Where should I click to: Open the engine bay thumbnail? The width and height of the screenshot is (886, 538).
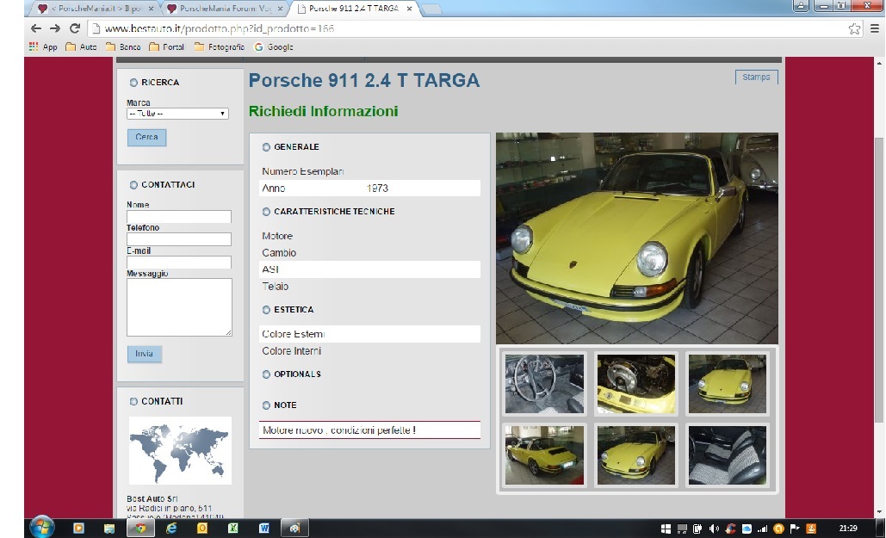click(635, 384)
